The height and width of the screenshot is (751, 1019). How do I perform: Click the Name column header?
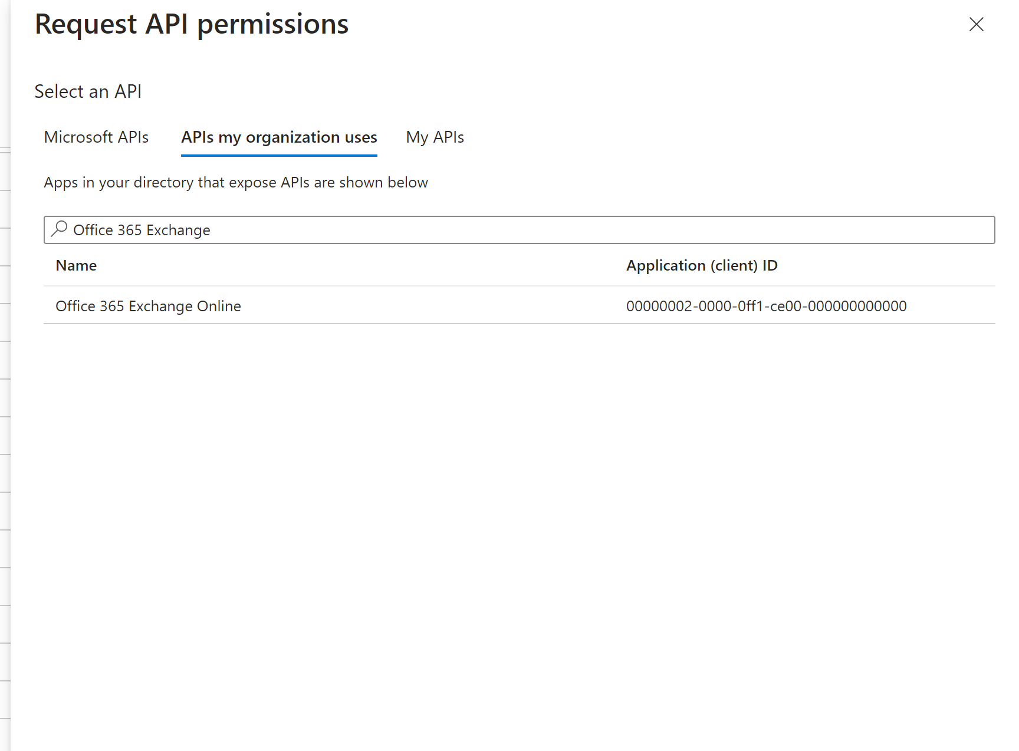[x=76, y=266]
